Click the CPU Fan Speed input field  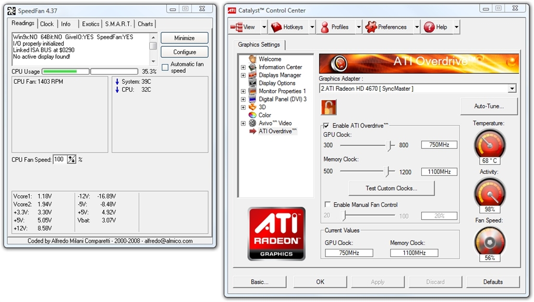pyautogui.click(x=60, y=159)
